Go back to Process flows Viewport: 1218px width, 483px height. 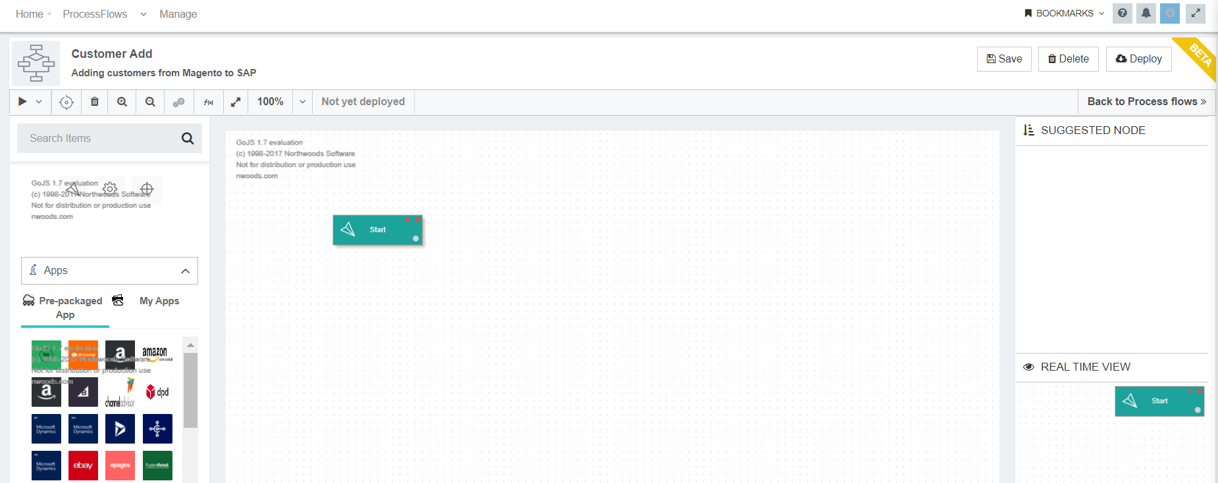[x=1146, y=102]
